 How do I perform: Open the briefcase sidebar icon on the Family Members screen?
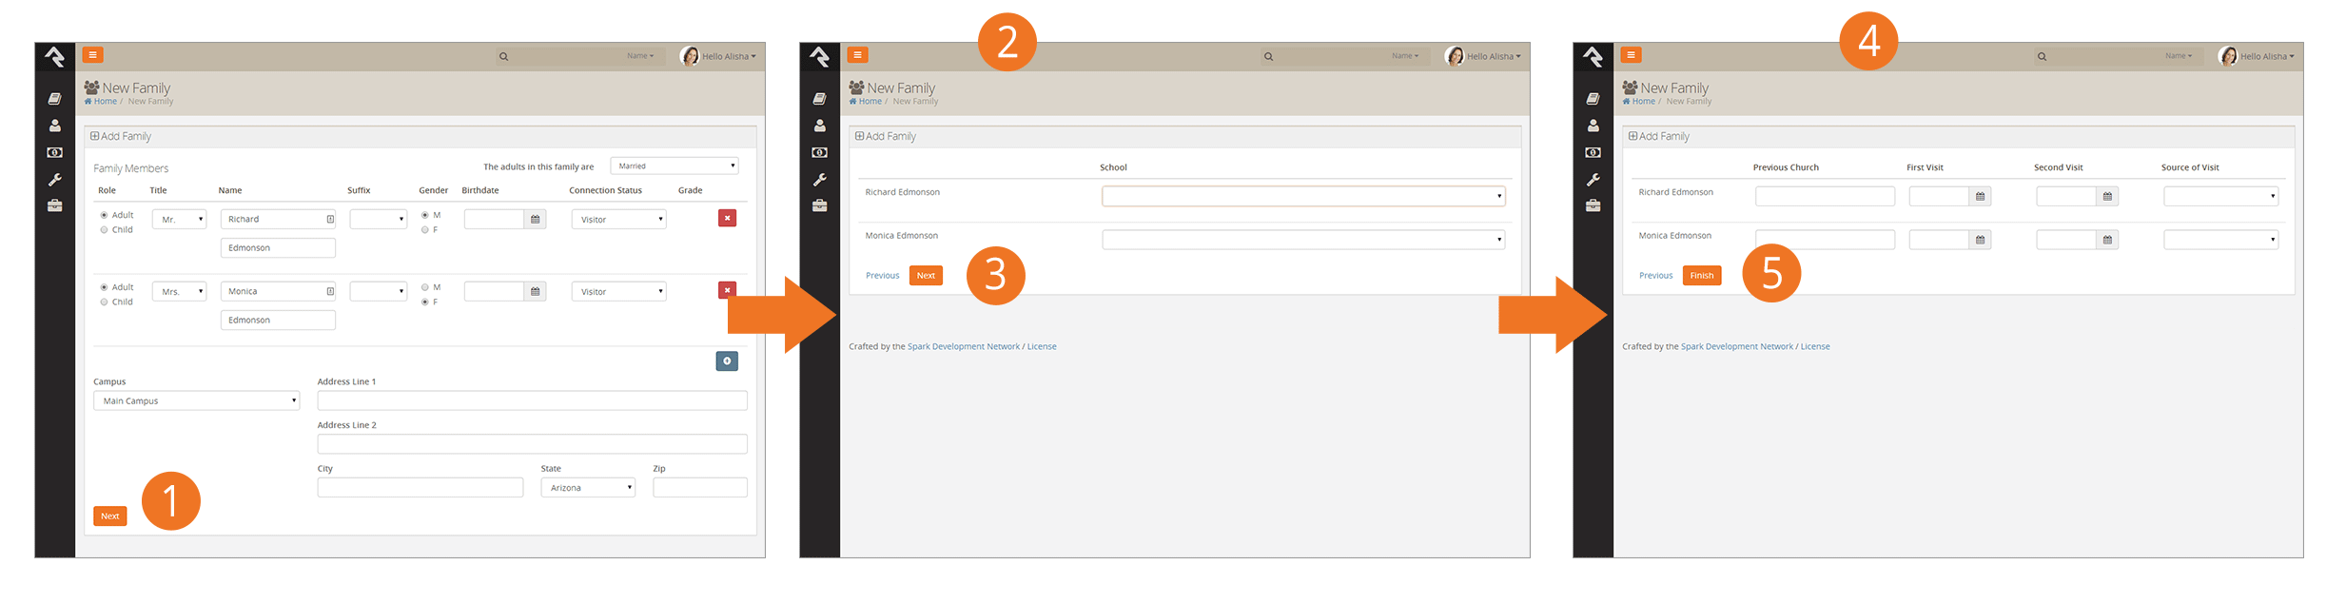[55, 205]
